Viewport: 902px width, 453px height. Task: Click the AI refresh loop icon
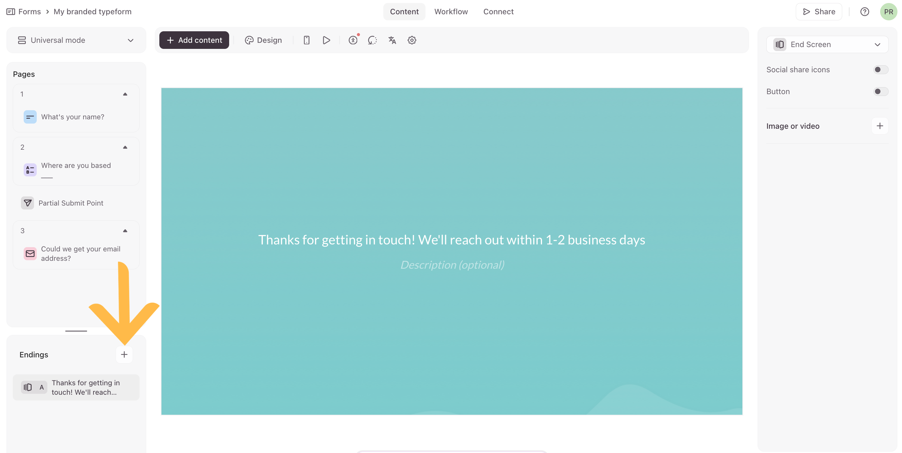(x=372, y=40)
